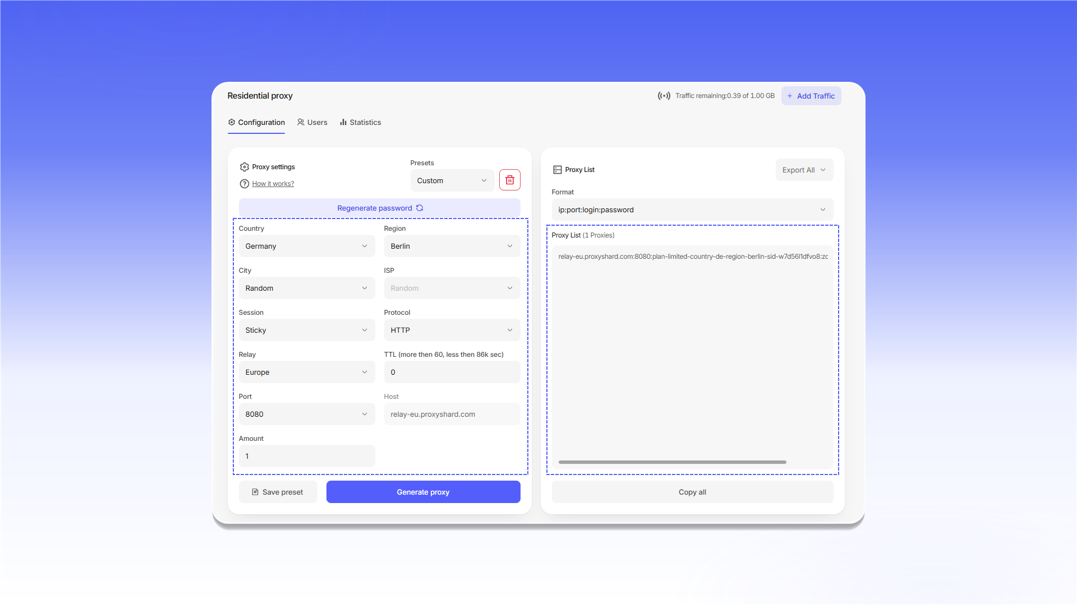This screenshot has height=605, width=1077.
Task: Expand the Session dropdown showing Sticky
Action: (x=307, y=330)
